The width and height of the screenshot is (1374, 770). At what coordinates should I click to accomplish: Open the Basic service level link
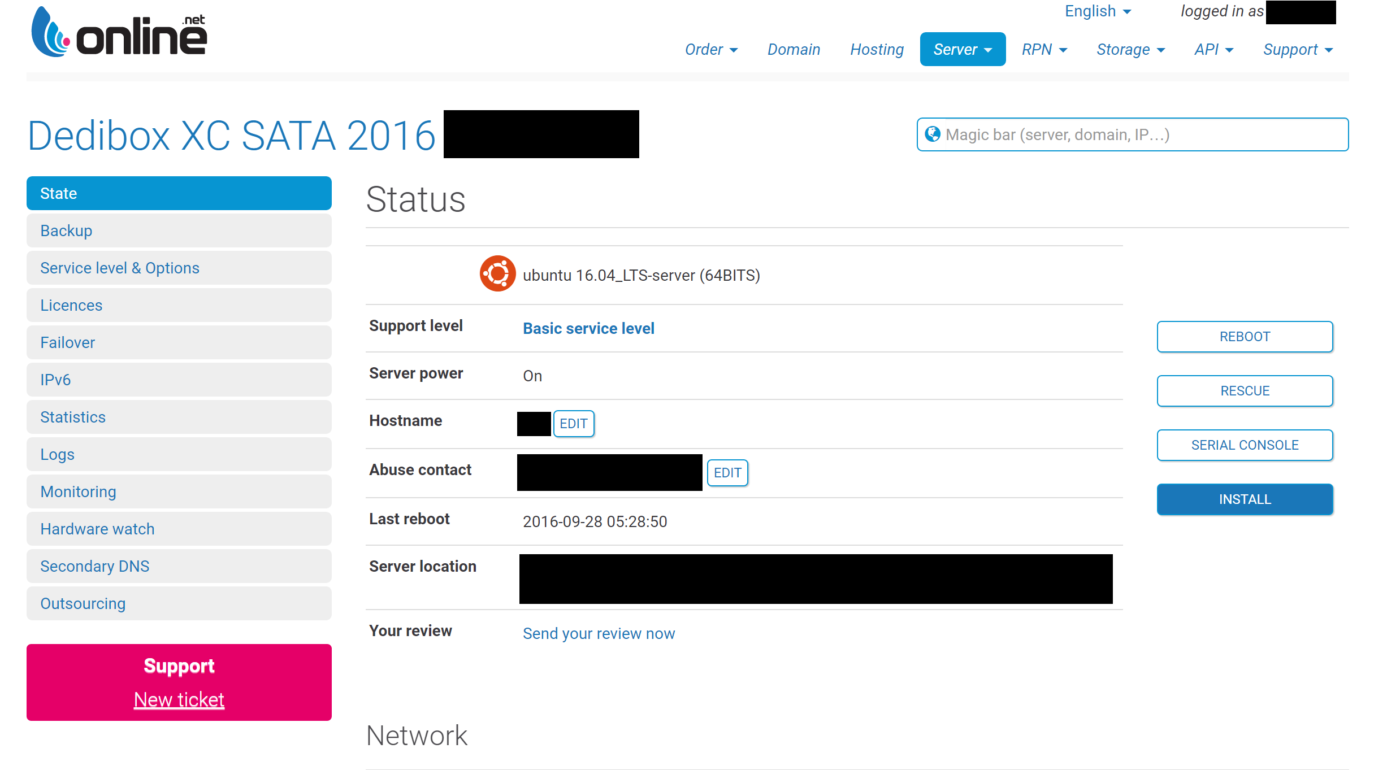[x=588, y=328]
